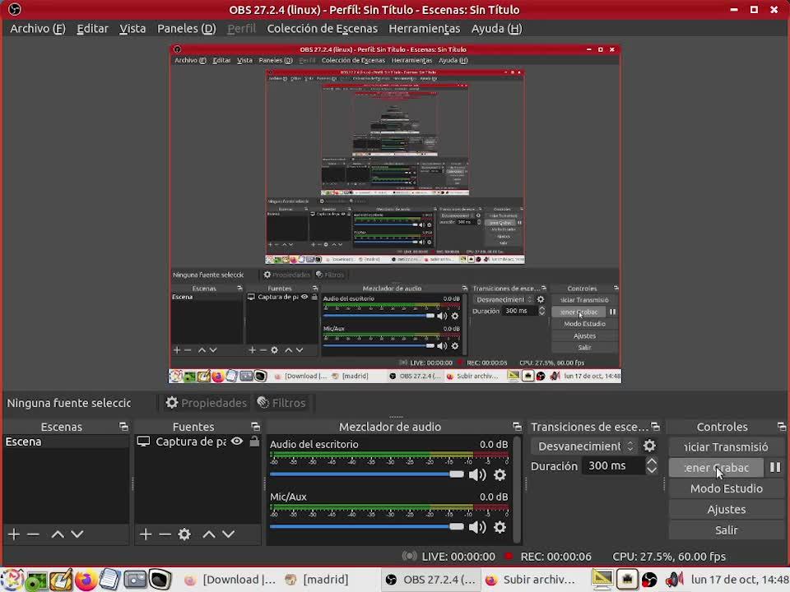Click the Filtros button

click(281, 403)
